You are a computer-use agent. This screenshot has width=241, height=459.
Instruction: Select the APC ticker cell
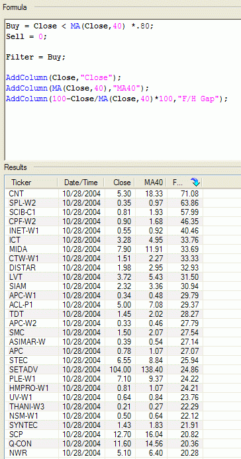(x=16, y=351)
